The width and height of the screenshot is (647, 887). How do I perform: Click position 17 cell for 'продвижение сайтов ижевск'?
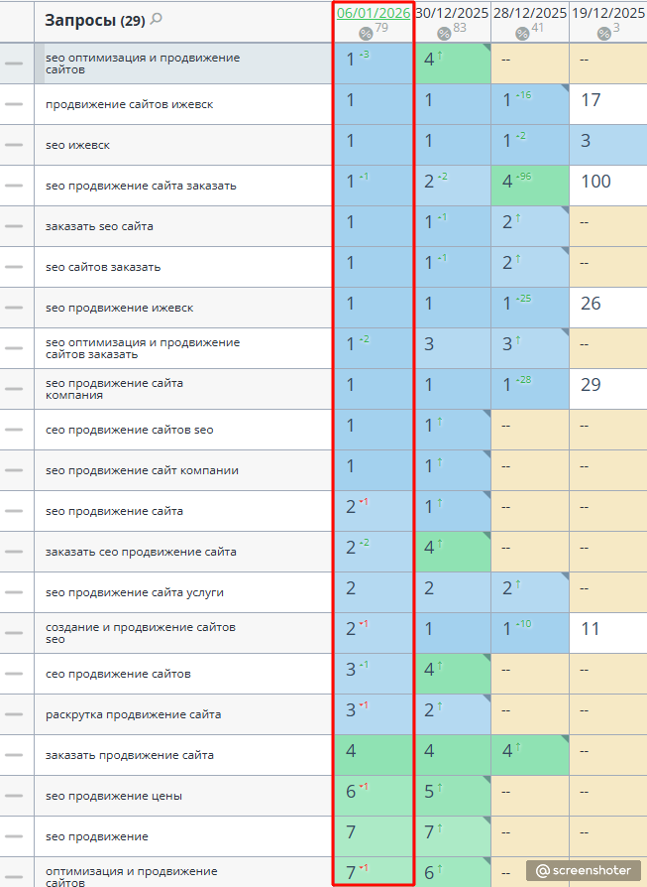point(608,104)
